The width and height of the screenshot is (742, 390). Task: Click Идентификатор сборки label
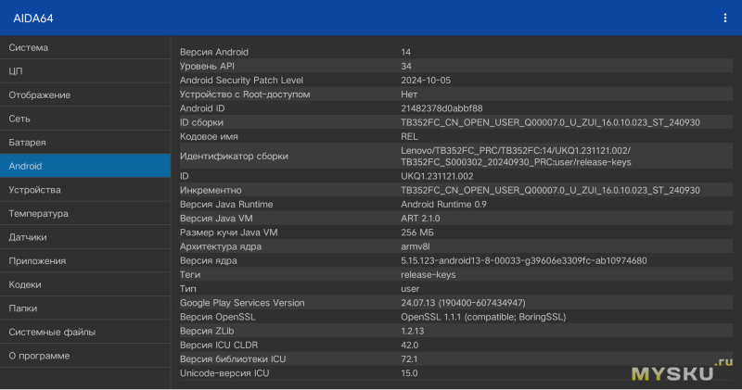coord(234,156)
